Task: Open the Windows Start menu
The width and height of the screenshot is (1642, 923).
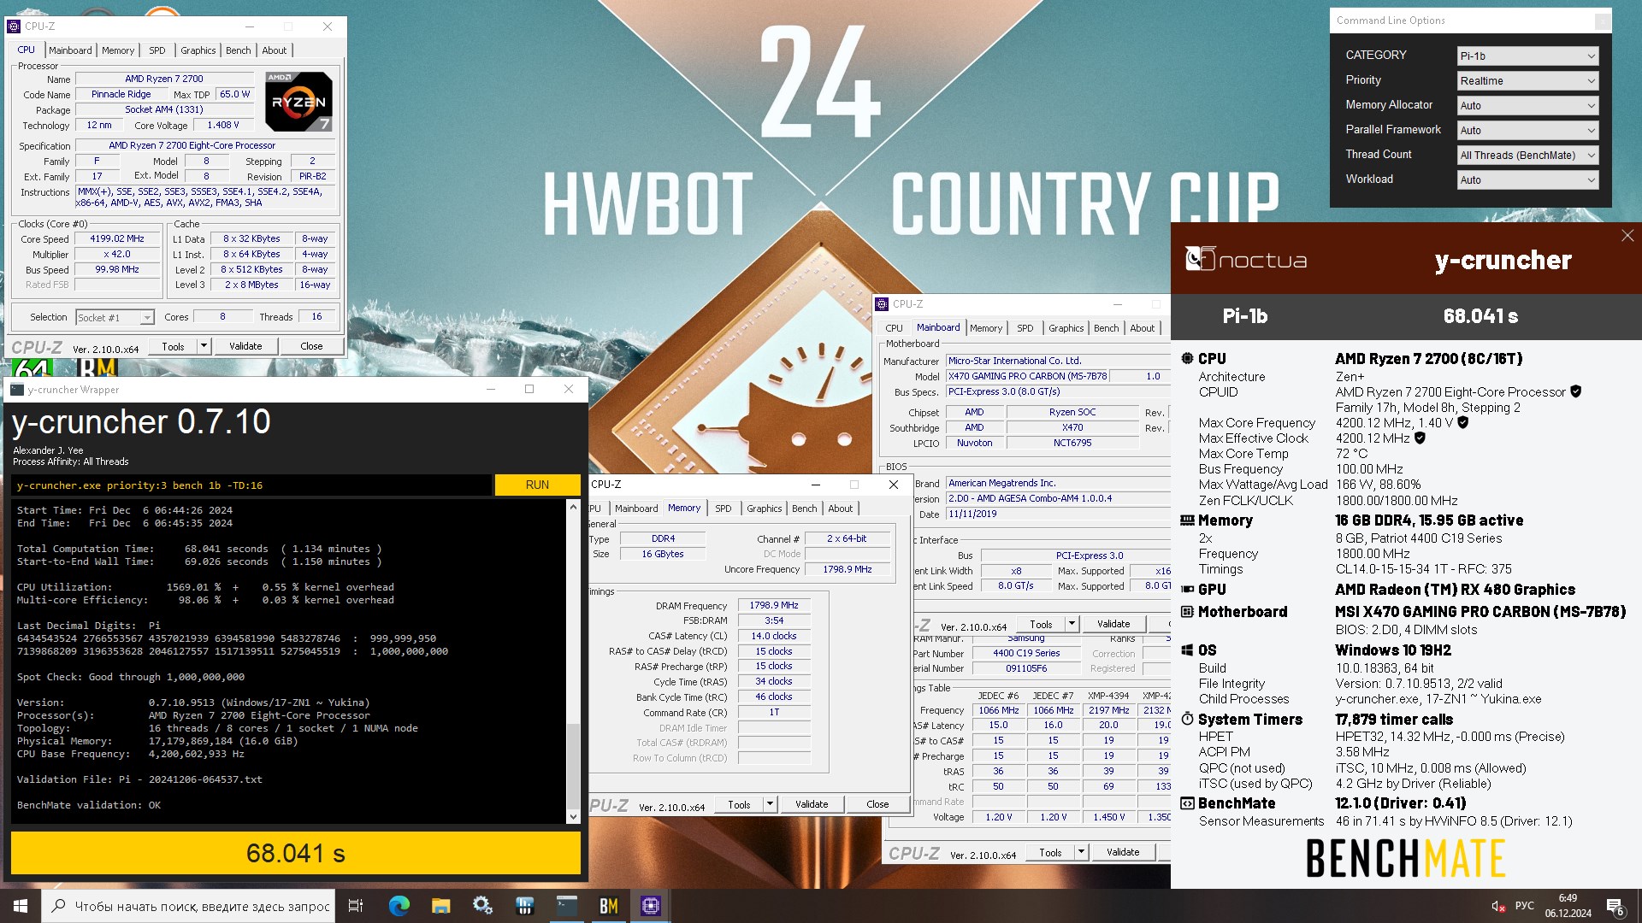Action: 21,906
